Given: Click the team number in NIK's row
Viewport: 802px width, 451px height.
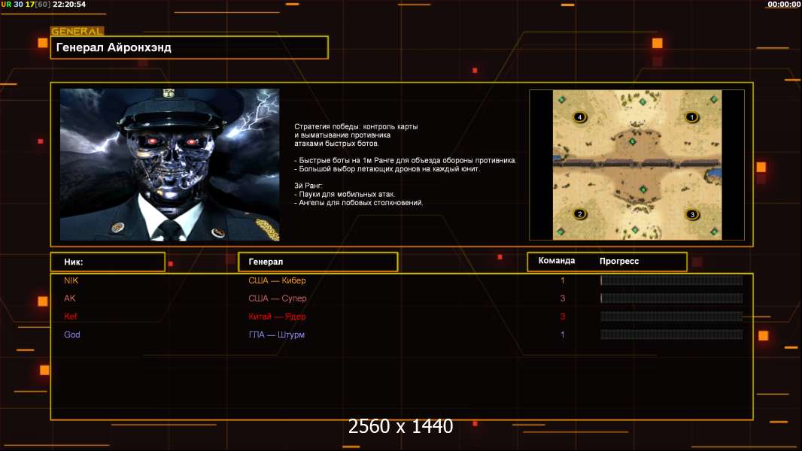Looking at the screenshot, I should point(563,280).
